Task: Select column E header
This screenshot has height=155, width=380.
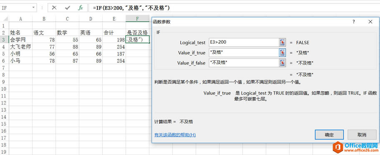Action: 114,19
